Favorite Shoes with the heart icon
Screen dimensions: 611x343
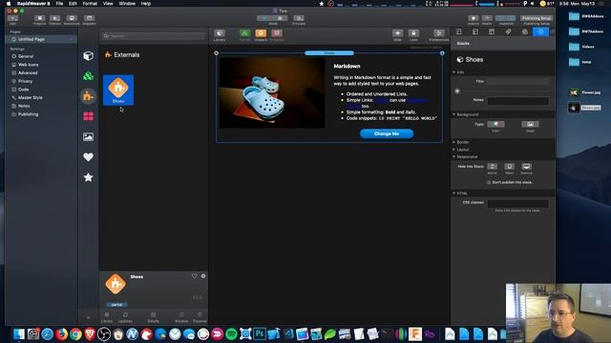tap(195, 276)
